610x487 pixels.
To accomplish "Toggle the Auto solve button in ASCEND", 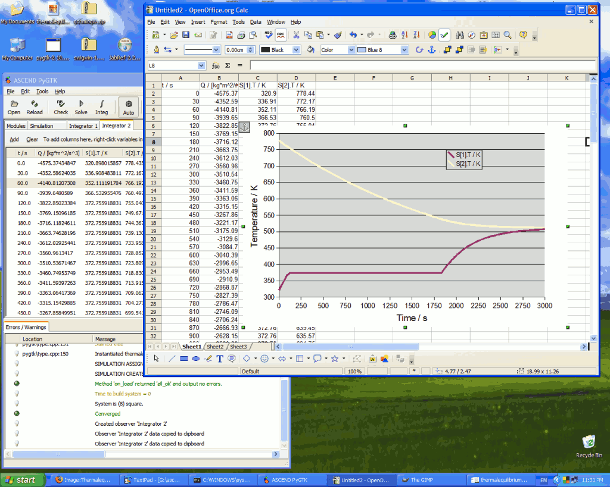I will tap(129, 107).
